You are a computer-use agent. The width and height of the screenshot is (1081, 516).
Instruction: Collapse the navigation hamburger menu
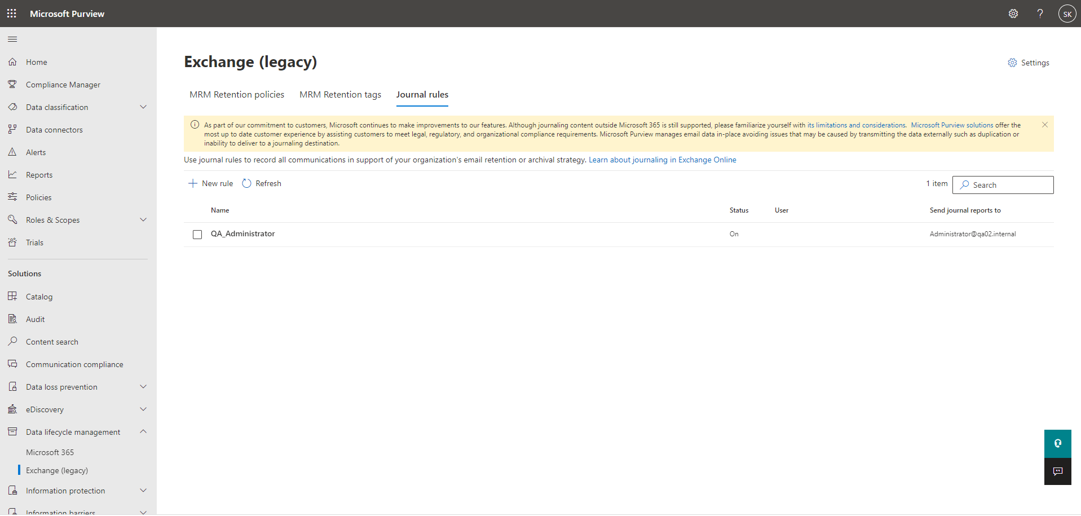point(12,39)
